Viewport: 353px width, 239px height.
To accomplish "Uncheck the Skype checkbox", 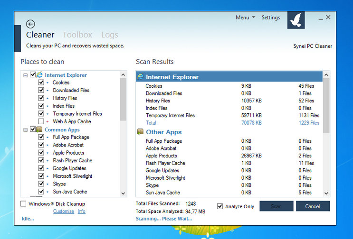I will 41,184.
